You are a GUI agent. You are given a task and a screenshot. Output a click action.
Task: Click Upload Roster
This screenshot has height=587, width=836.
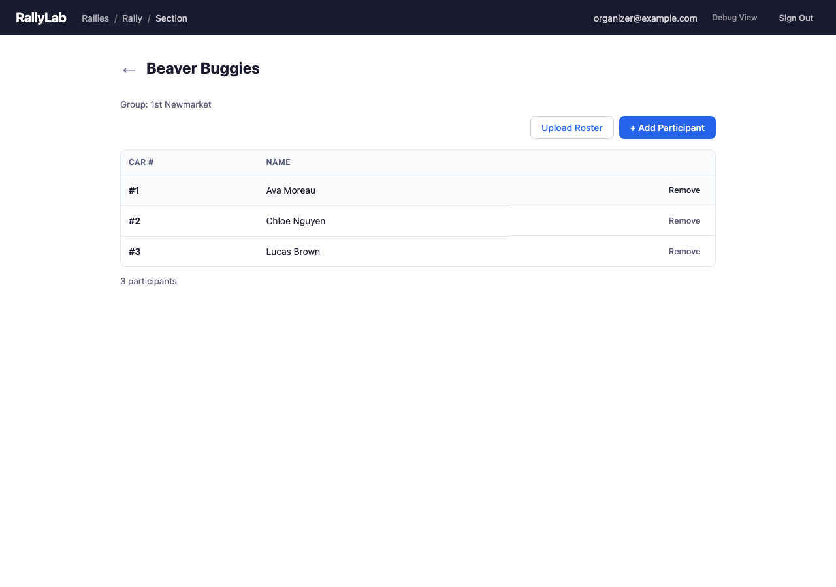[571, 127]
